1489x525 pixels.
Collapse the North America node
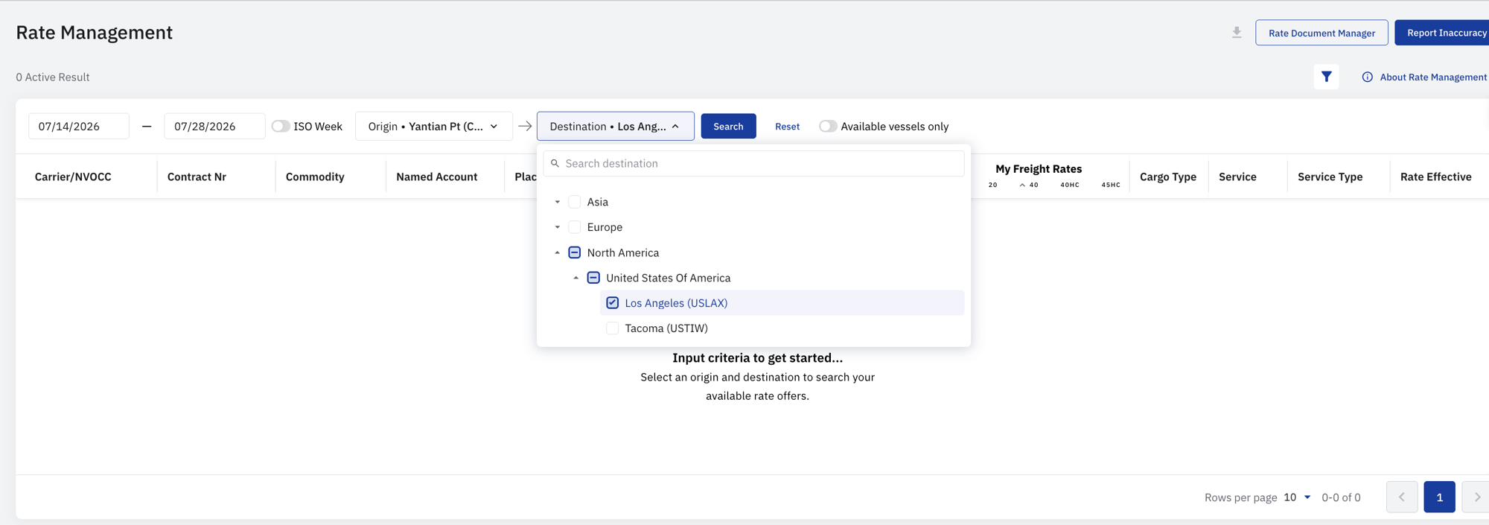(x=557, y=252)
